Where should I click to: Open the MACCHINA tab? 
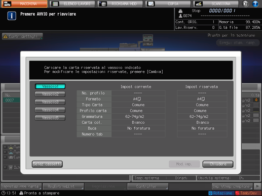tap(24, 4)
